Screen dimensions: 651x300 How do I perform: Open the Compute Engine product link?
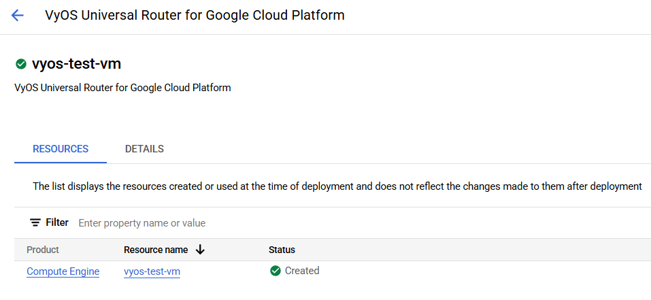63,271
